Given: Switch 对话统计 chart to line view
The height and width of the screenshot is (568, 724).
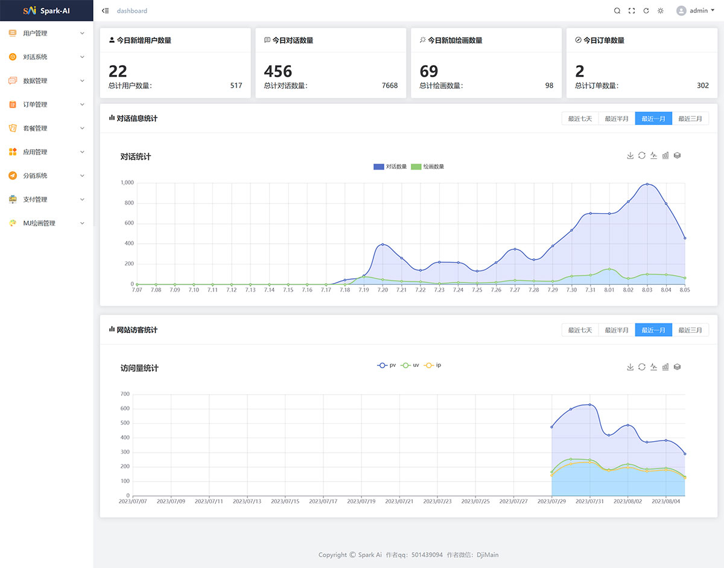Looking at the screenshot, I should (653, 156).
